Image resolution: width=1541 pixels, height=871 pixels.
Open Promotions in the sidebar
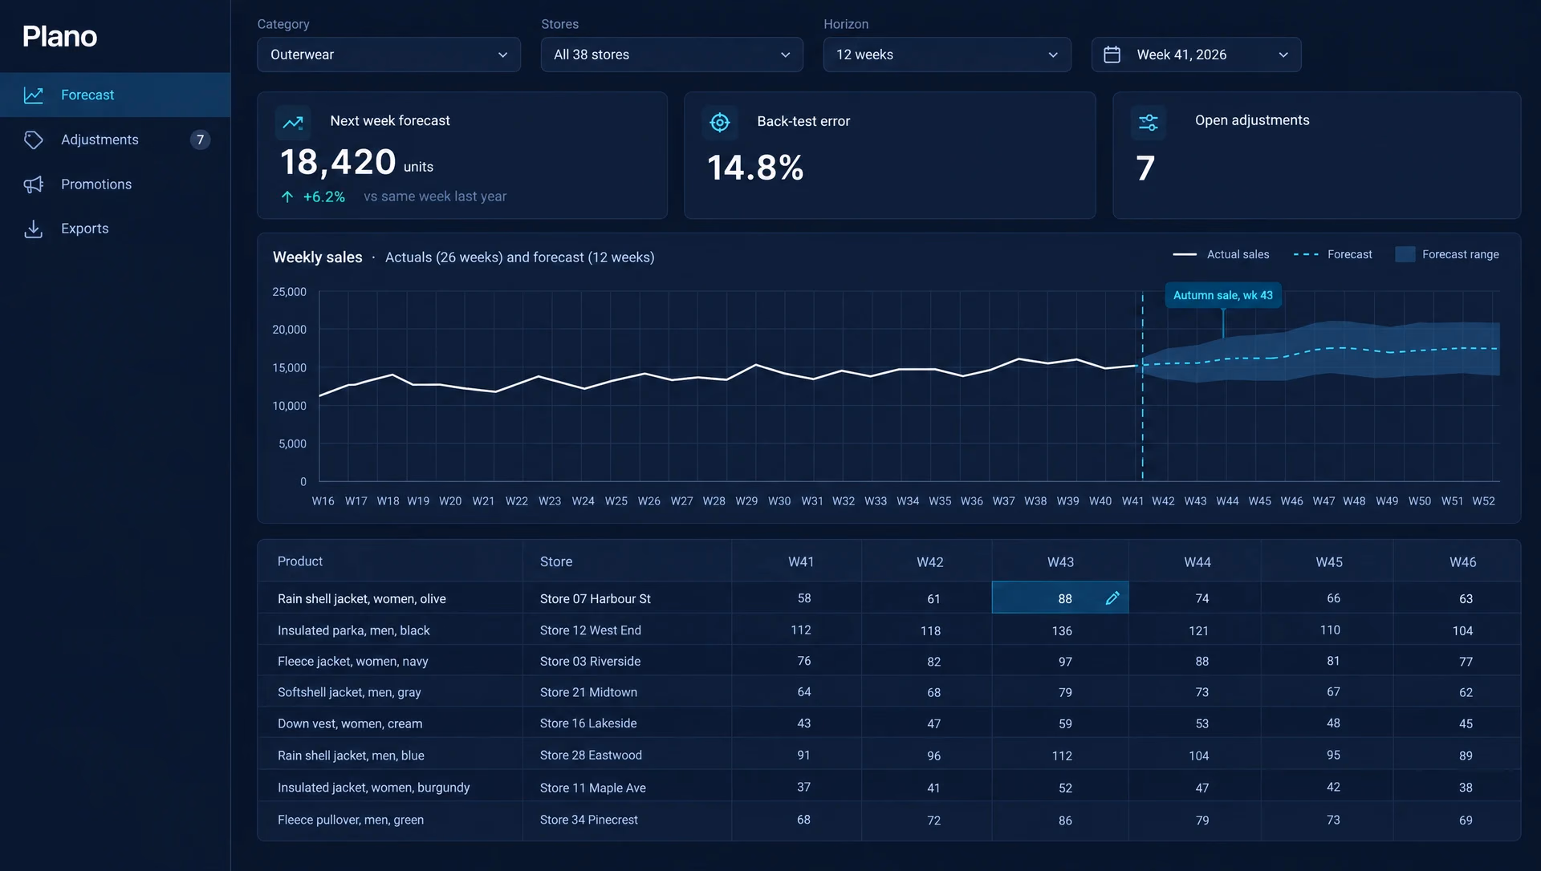pos(116,184)
